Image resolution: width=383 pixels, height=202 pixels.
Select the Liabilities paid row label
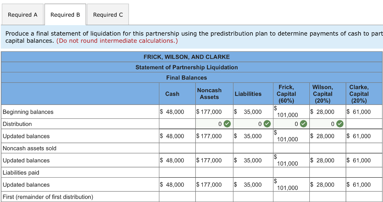point(21,172)
